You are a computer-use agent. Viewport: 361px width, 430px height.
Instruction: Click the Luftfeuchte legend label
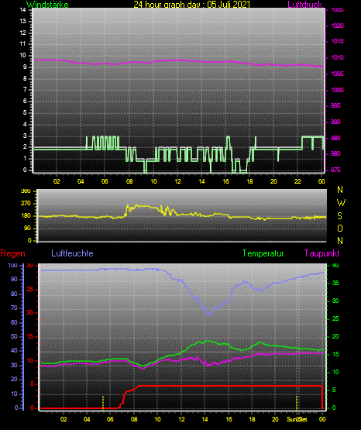tap(72, 253)
